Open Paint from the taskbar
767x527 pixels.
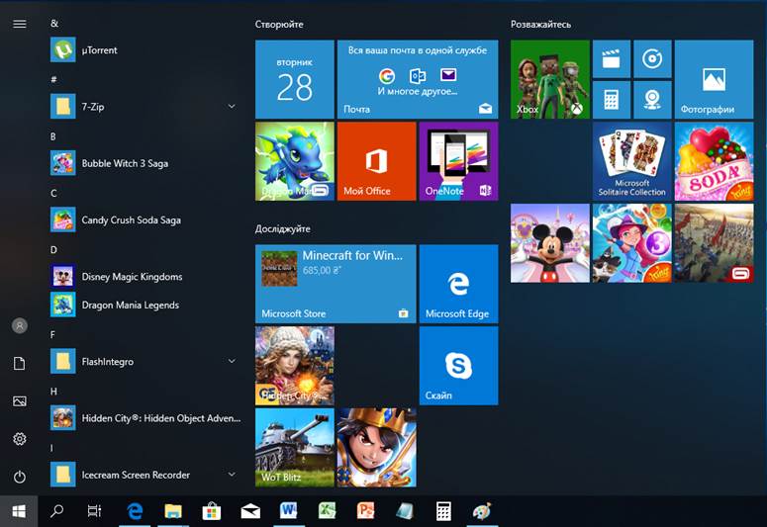coord(482,511)
